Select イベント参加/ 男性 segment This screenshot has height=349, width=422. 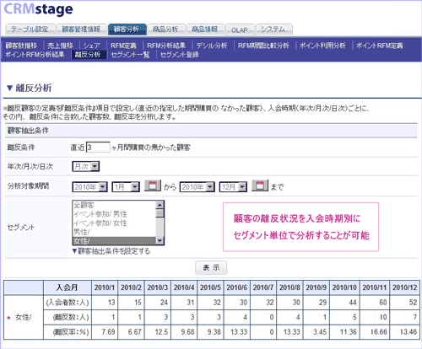pyautogui.click(x=114, y=214)
